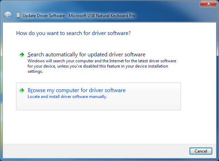The image size is (219, 161).
Task: Click the device icon in the title bar
Action: (x=18, y=15)
